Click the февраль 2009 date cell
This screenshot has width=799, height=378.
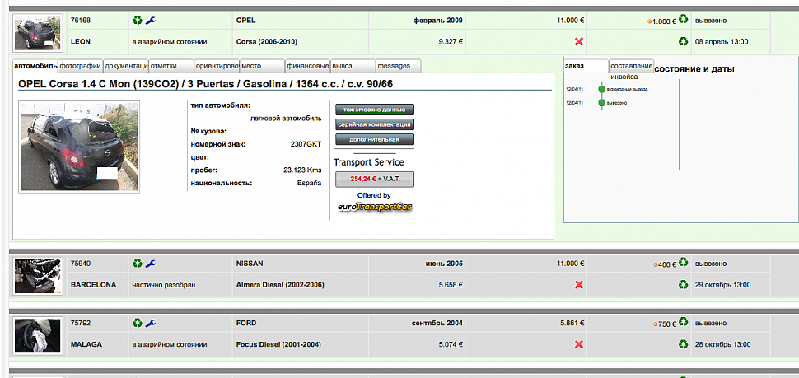pyautogui.click(x=417, y=21)
